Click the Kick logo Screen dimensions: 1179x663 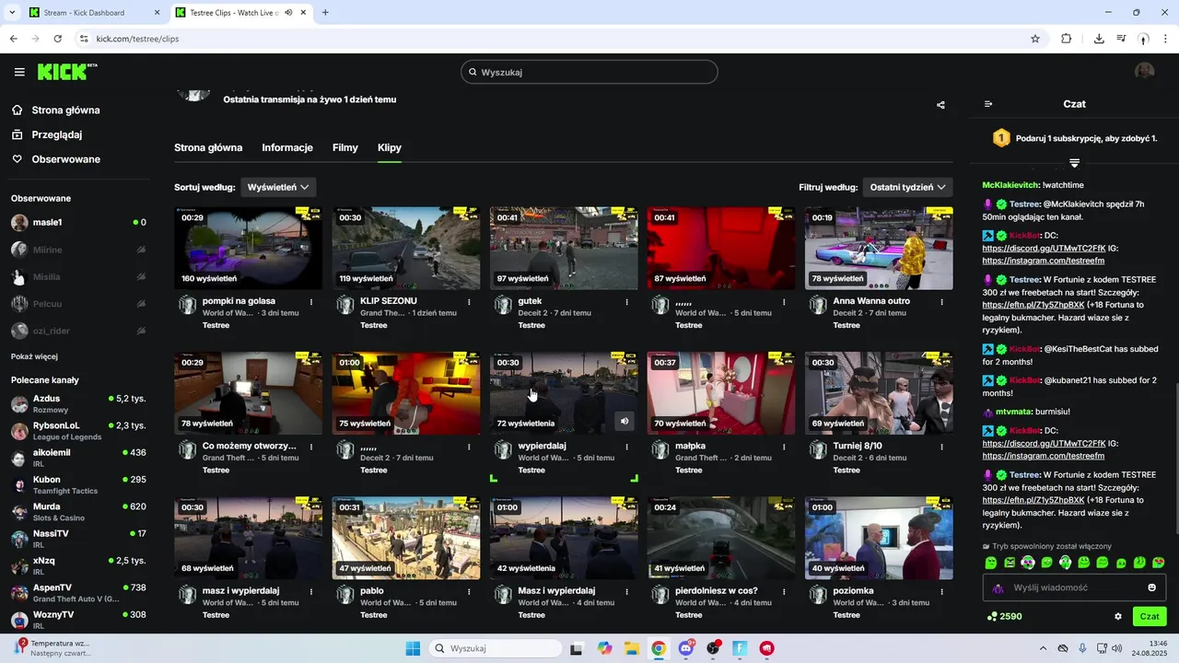pos(67,72)
